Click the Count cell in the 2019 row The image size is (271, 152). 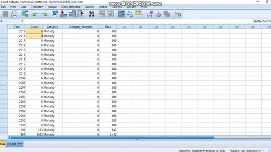tap(34, 31)
